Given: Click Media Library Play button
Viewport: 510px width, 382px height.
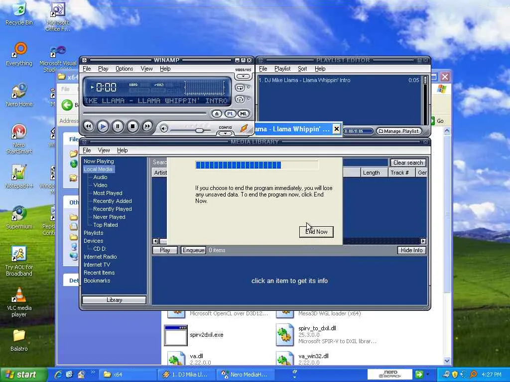Looking at the screenshot, I should pyautogui.click(x=165, y=250).
